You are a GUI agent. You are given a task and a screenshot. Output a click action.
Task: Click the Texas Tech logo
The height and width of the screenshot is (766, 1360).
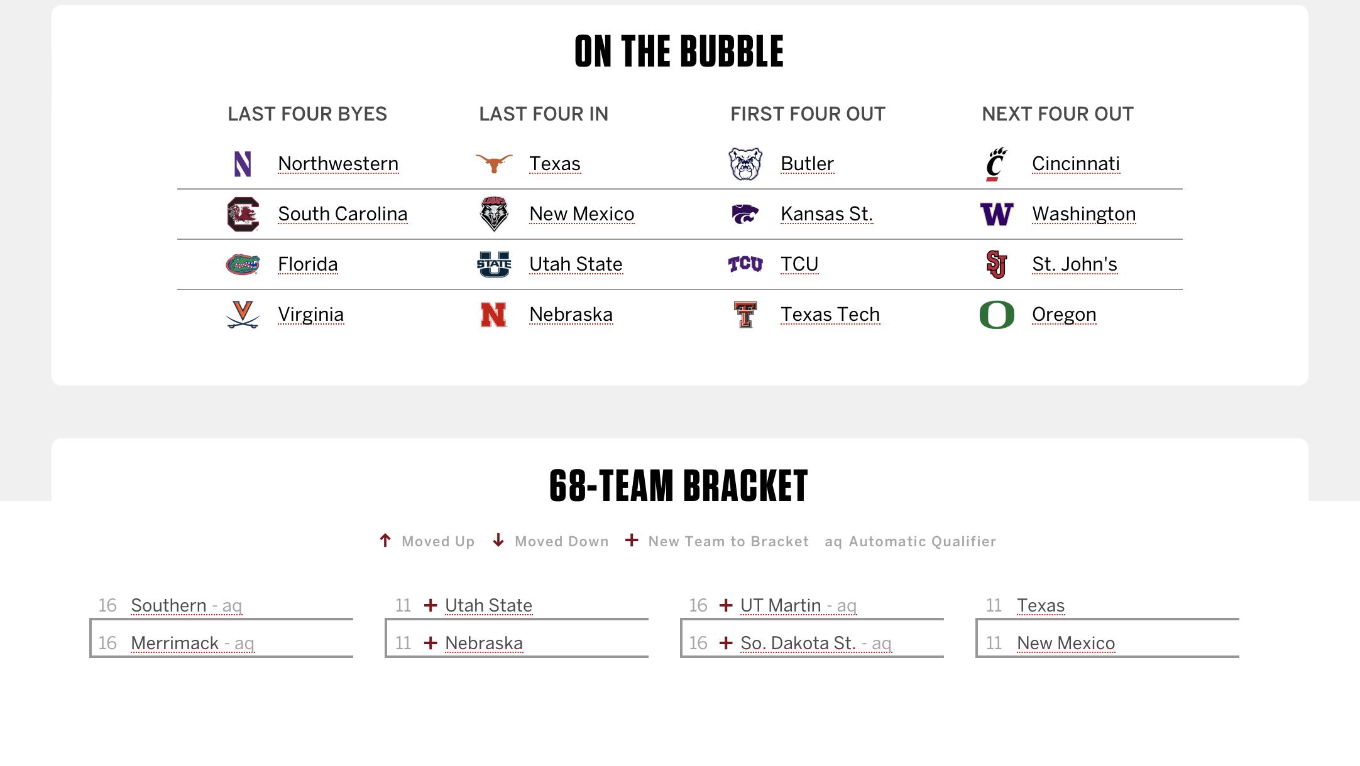click(745, 315)
